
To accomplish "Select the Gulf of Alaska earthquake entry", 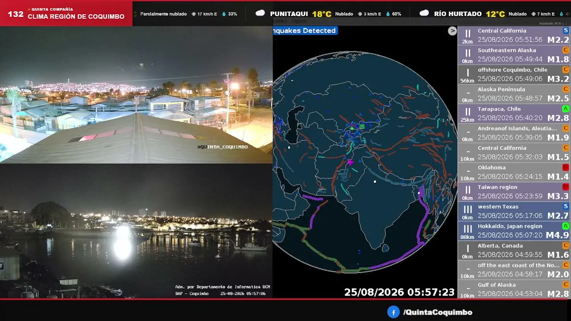I will pyautogui.click(x=514, y=289).
